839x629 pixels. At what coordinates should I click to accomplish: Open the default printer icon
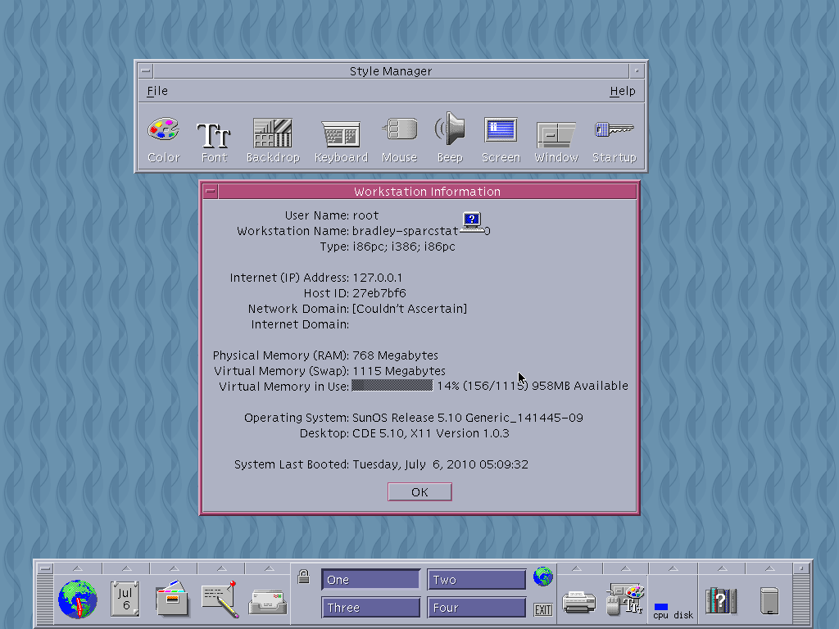(x=579, y=602)
